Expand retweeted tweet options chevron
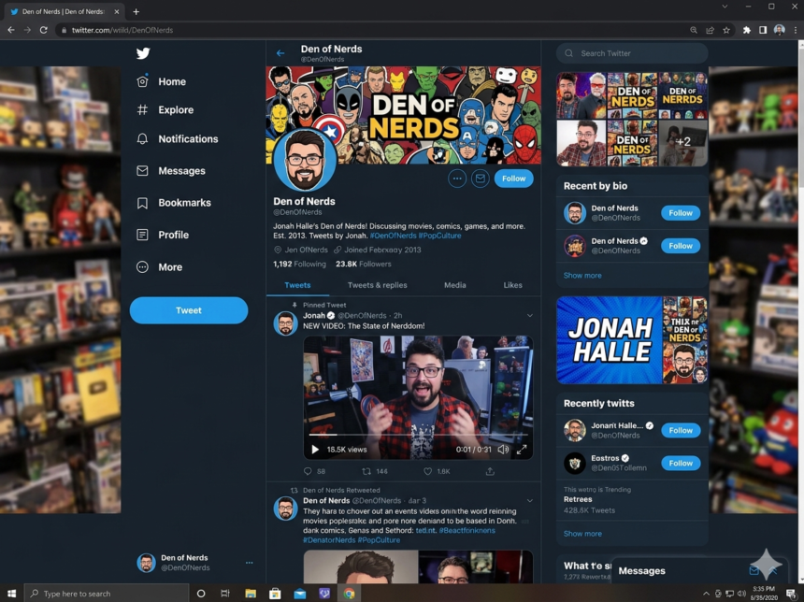 coord(530,501)
